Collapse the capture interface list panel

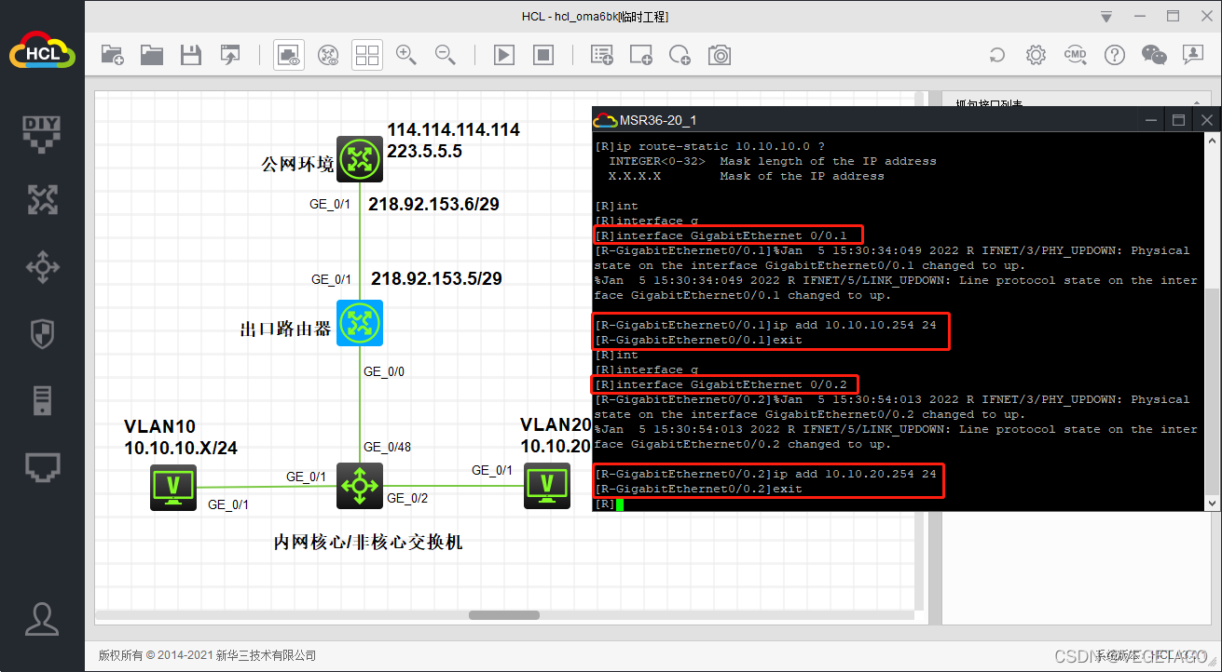pyautogui.click(x=1196, y=104)
